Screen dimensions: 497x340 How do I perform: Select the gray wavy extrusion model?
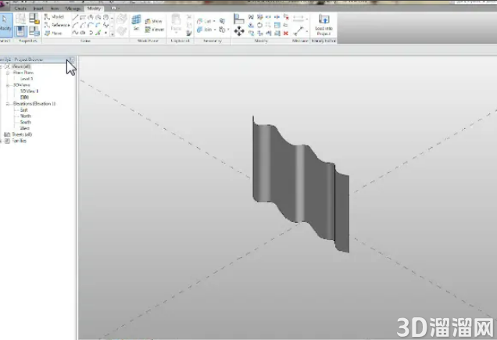point(300,184)
